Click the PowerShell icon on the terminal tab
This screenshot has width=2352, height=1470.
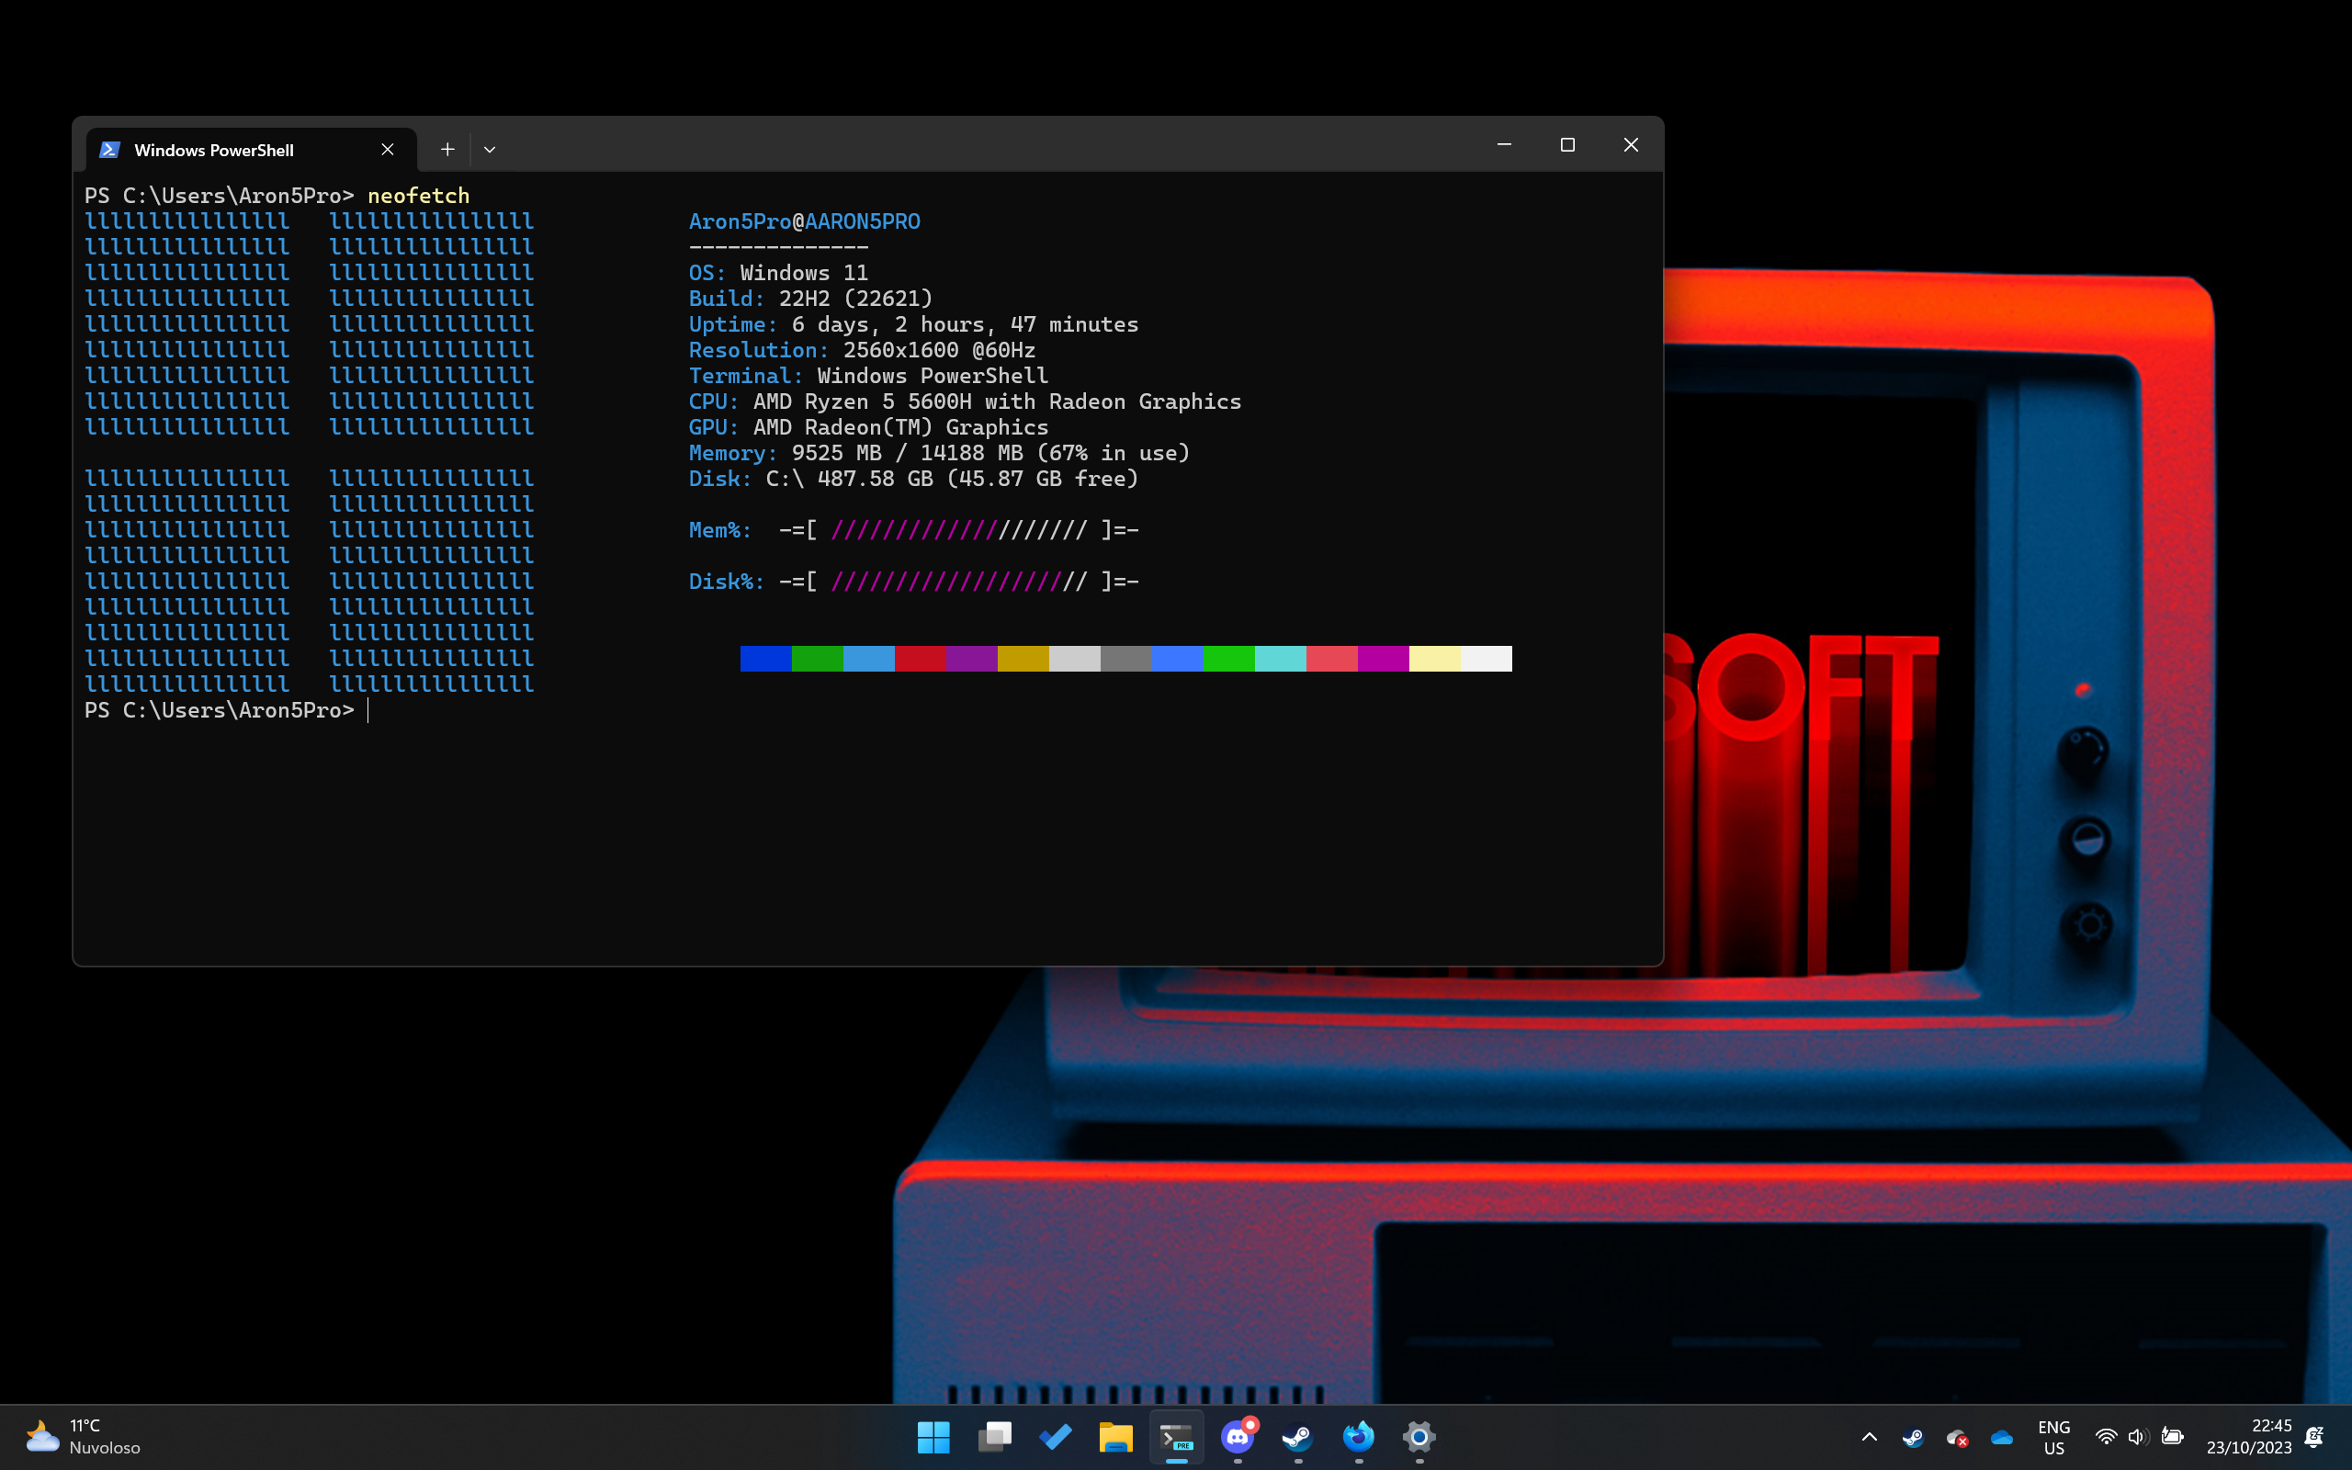[110, 150]
